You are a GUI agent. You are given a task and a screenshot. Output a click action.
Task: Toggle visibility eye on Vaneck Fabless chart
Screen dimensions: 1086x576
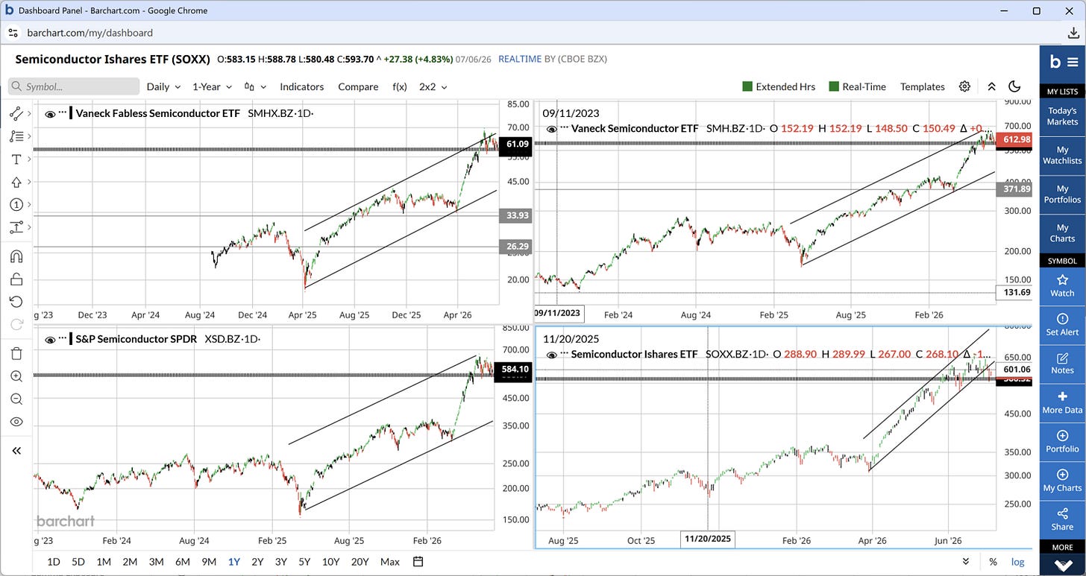[50, 113]
